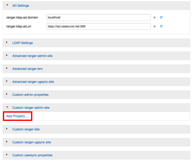
Task: Expand the Advanced ranger-env arrow
Action: click(7, 69)
